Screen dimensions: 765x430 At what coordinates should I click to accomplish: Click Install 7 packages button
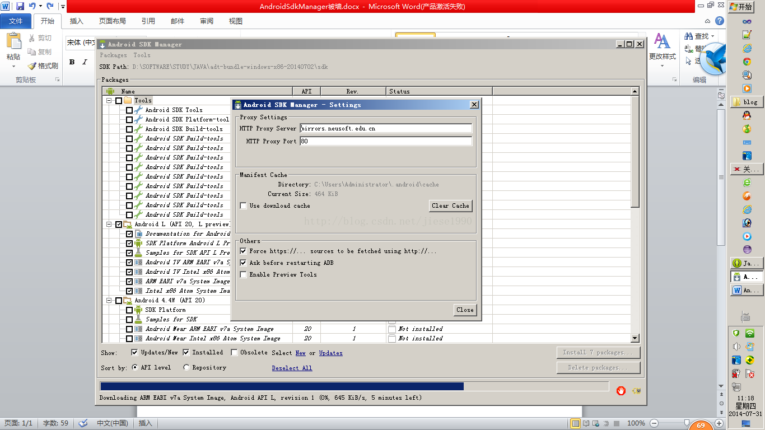[x=599, y=353]
